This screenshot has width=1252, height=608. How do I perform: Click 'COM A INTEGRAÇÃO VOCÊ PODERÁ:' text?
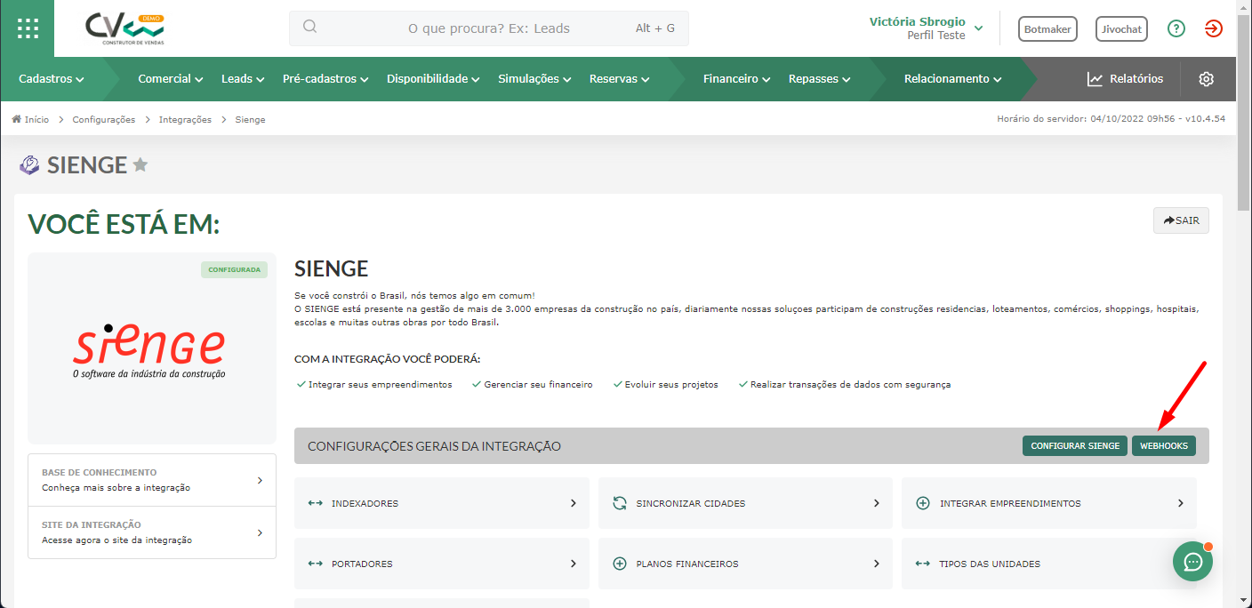point(387,359)
